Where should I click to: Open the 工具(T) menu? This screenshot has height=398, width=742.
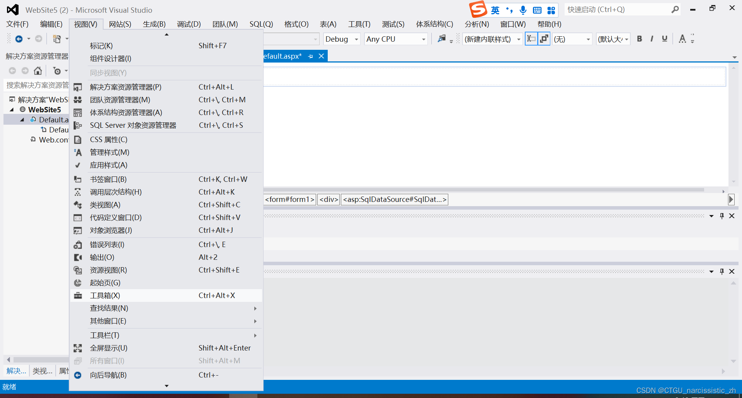[359, 24]
